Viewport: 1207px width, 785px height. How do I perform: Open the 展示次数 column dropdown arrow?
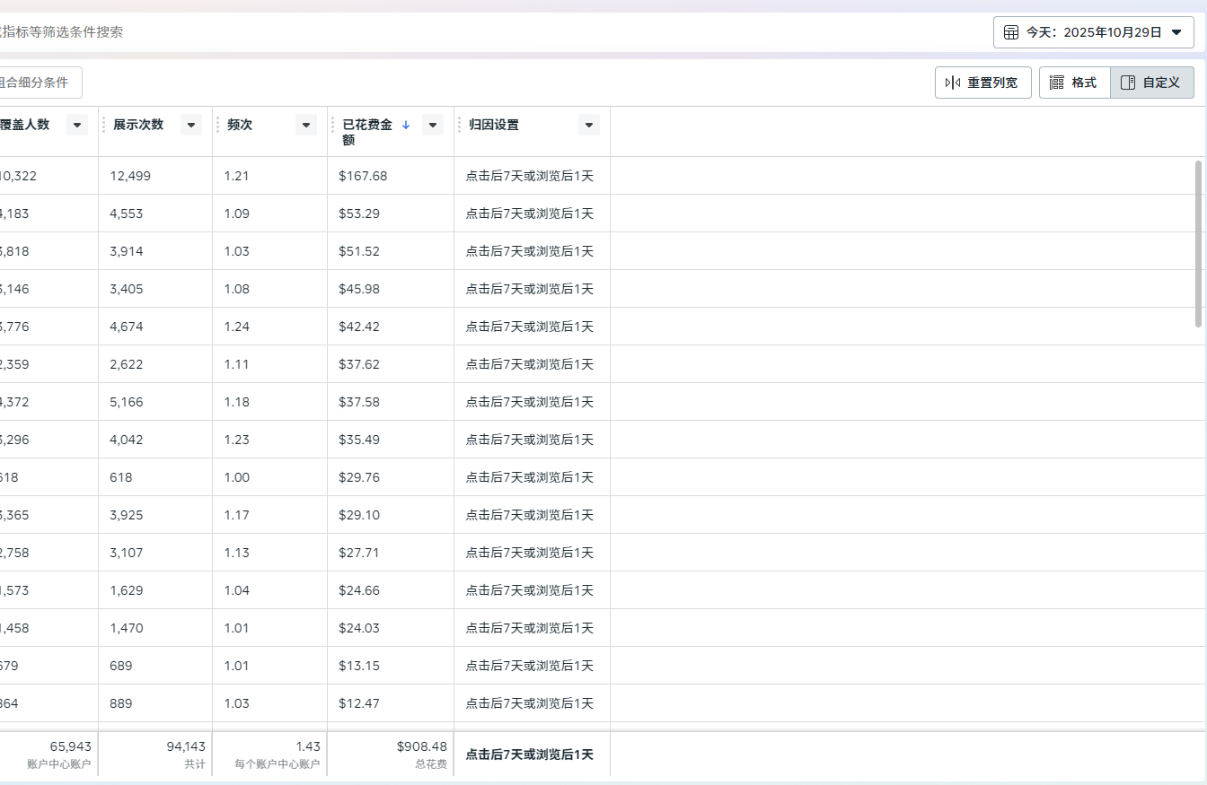pyautogui.click(x=190, y=126)
